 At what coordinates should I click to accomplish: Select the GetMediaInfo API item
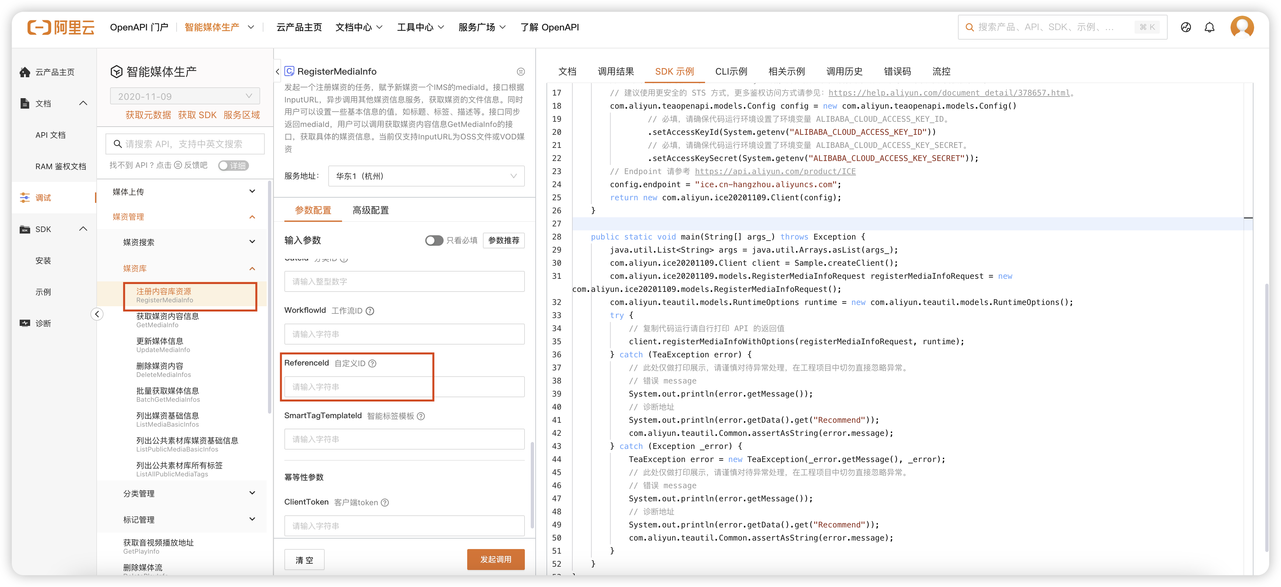[168, 320]
